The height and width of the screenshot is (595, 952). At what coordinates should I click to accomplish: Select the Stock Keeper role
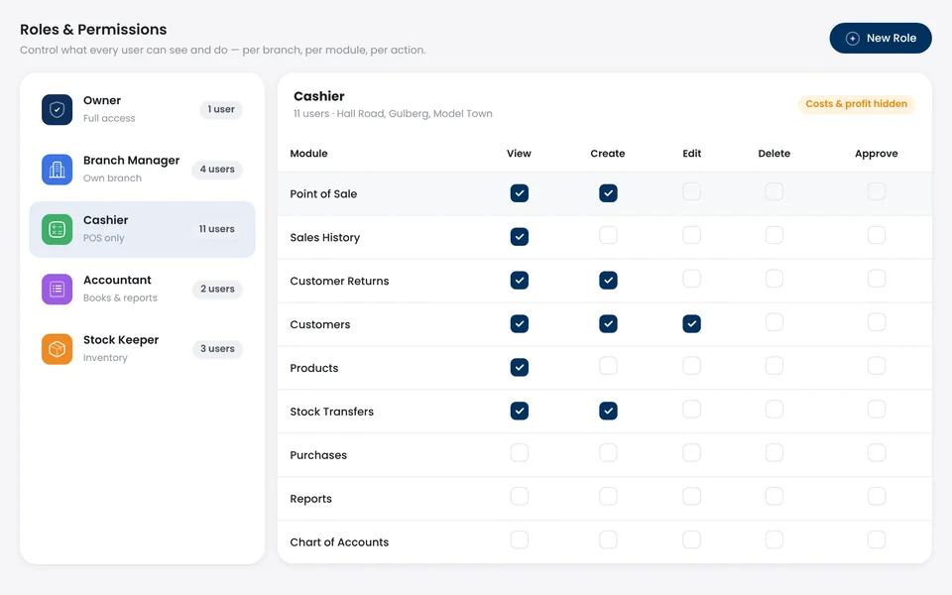point(142,349)
